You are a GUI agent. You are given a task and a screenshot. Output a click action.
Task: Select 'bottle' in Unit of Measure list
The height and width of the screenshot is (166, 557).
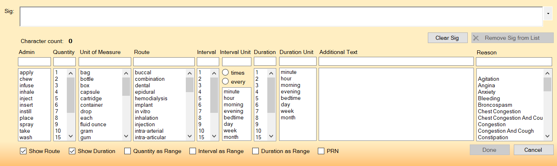(x=87, y=79)
